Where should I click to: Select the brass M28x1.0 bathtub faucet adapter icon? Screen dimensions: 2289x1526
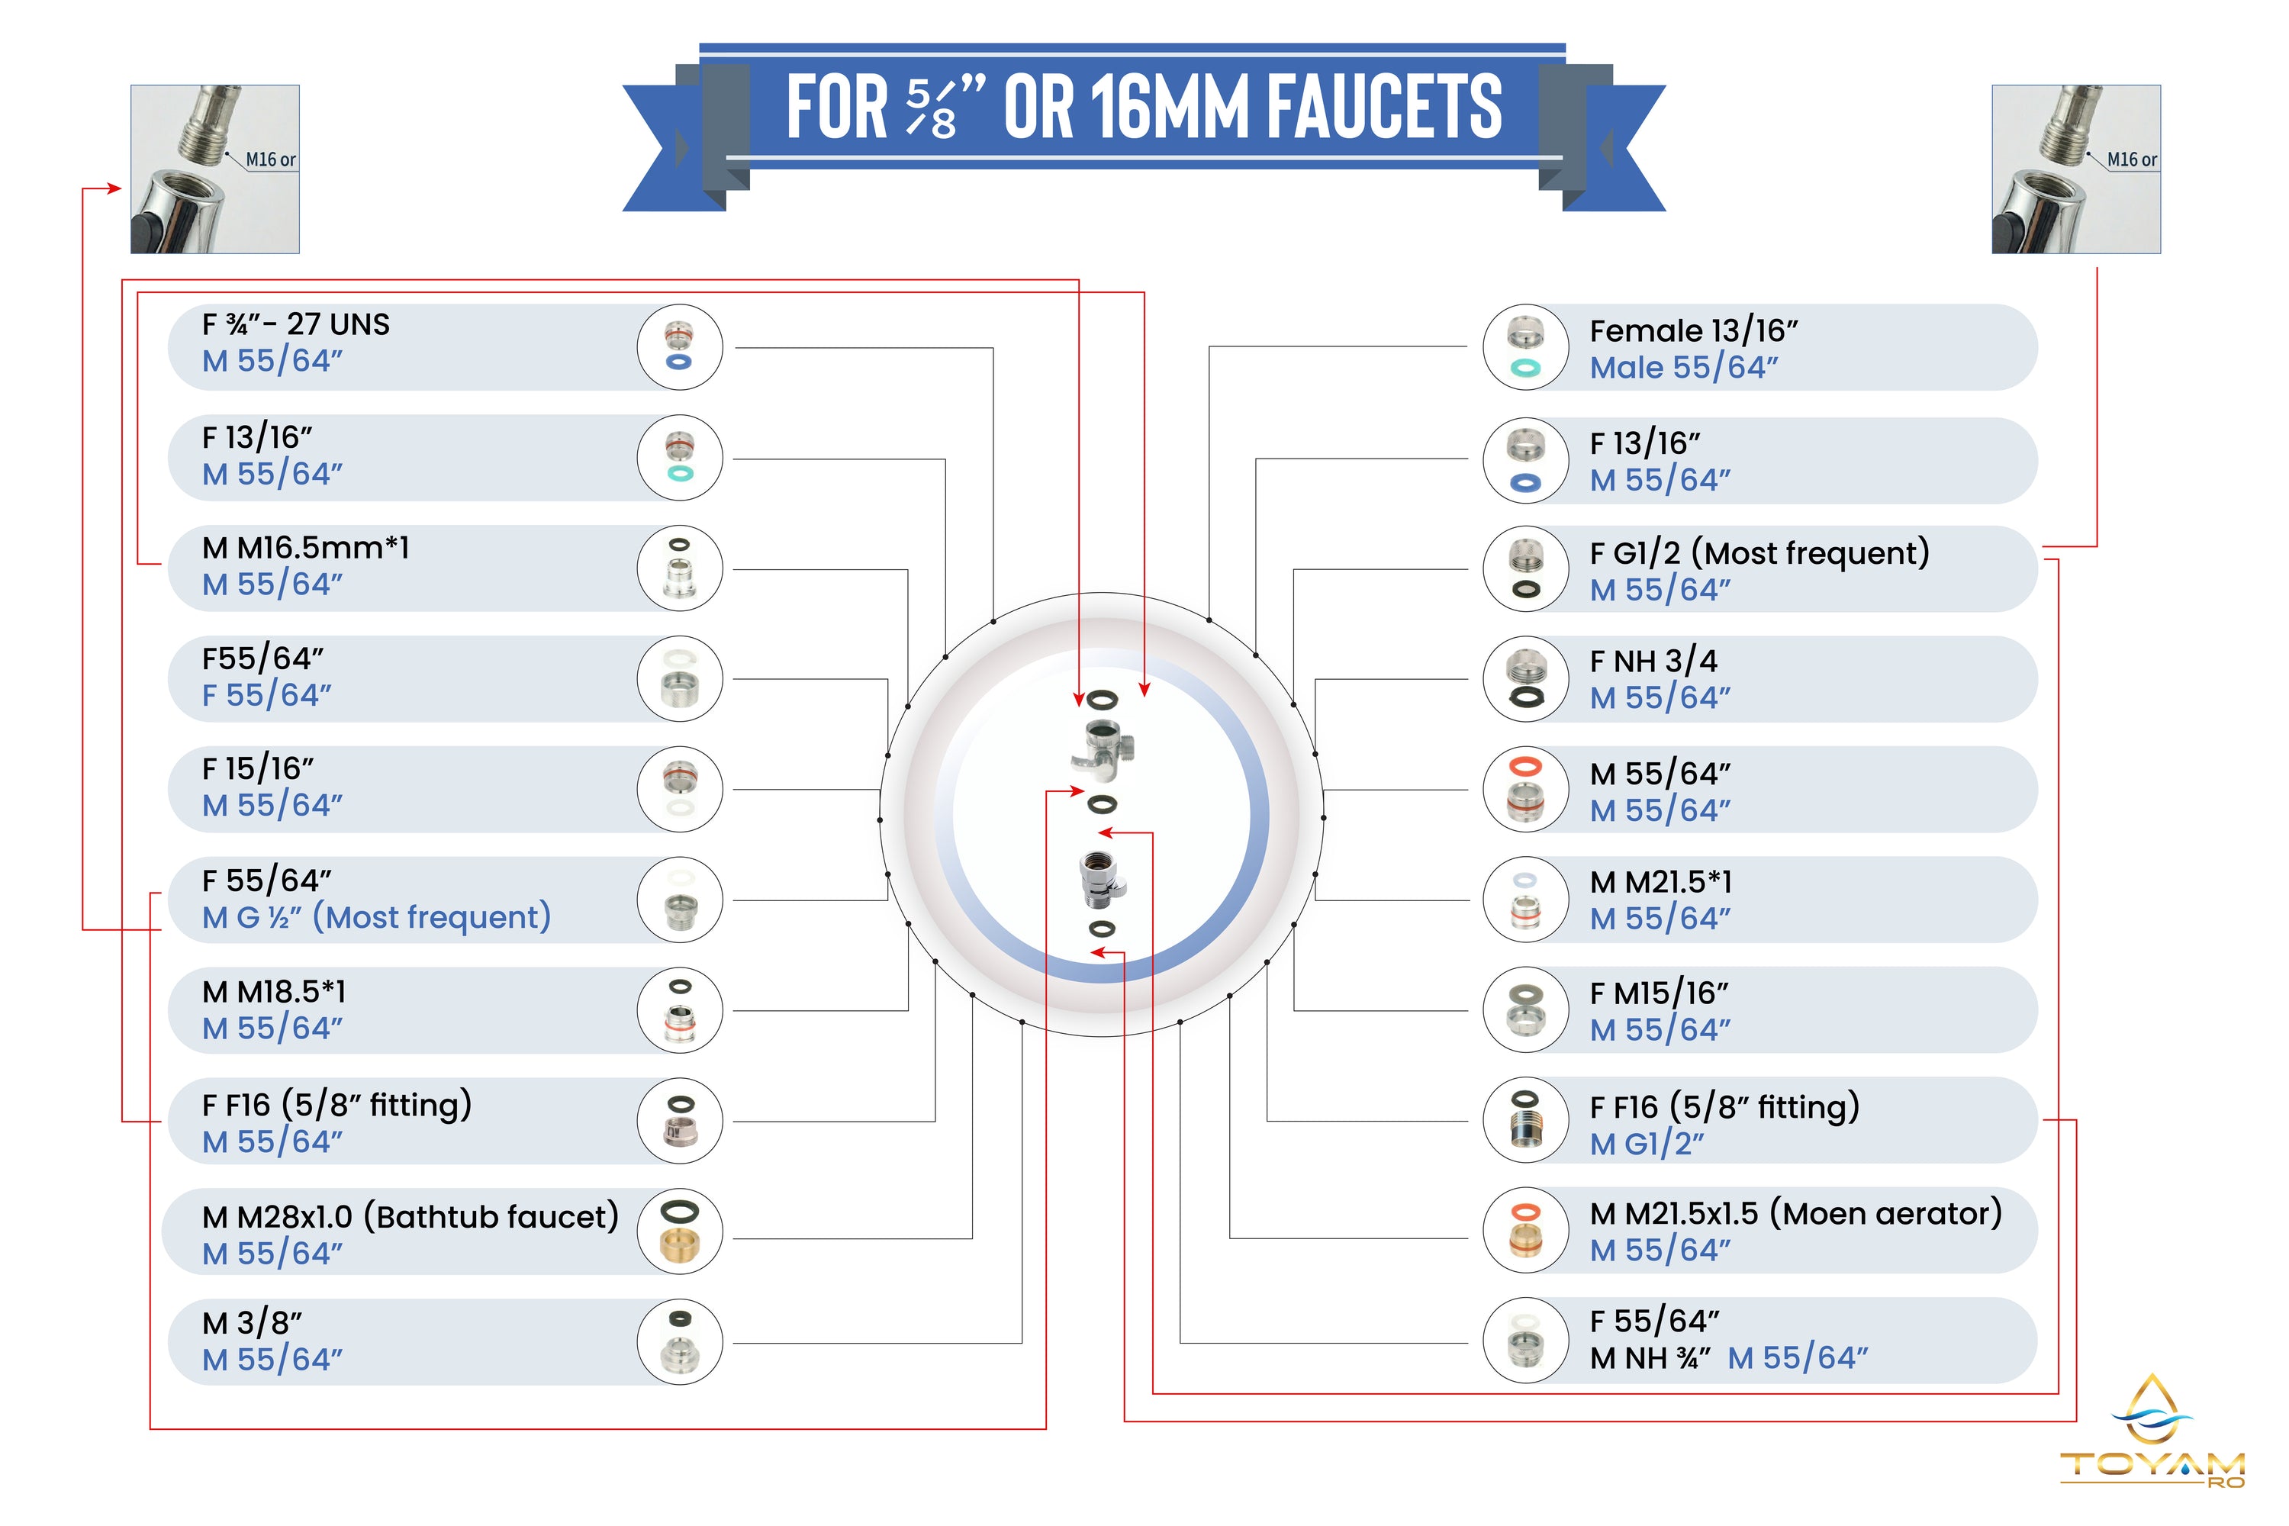[x=679, y=1231]
